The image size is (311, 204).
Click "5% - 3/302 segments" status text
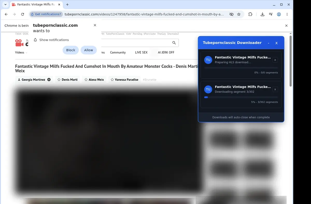(x=264, y=102)
